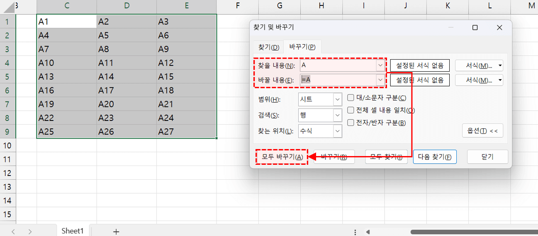538x236 pixels.
Task: Add a new sheet with plus icon
Action: coord(116,231)
